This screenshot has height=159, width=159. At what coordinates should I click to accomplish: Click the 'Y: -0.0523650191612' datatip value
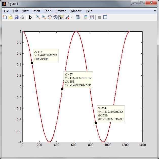tap(78, 78)
